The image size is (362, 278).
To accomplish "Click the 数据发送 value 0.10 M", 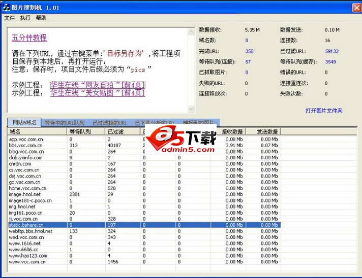I will pos(332,30).
